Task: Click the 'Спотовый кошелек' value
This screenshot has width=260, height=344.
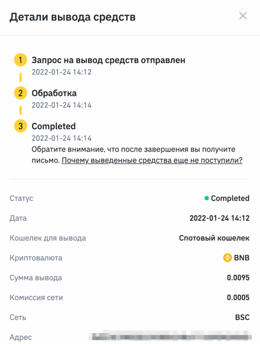Action: click(214, 238)
